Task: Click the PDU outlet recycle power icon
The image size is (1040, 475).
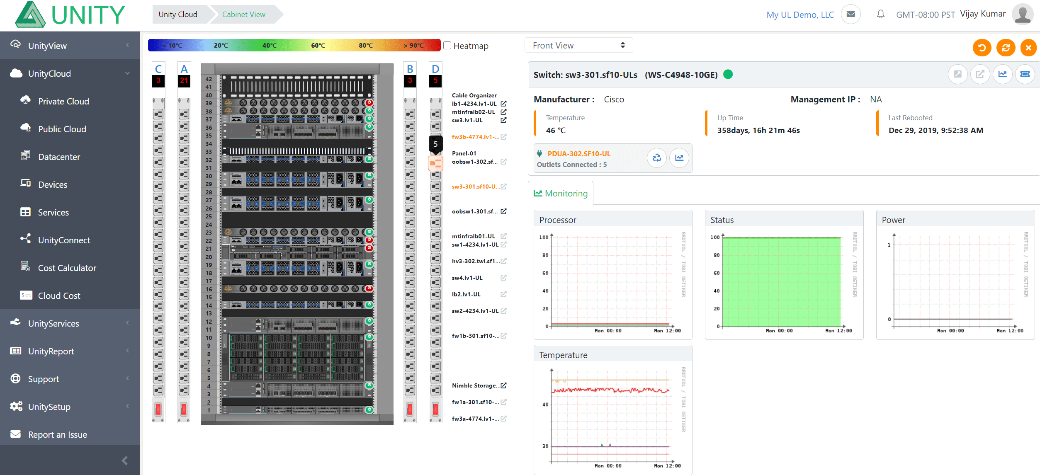Action: point(657,158)
